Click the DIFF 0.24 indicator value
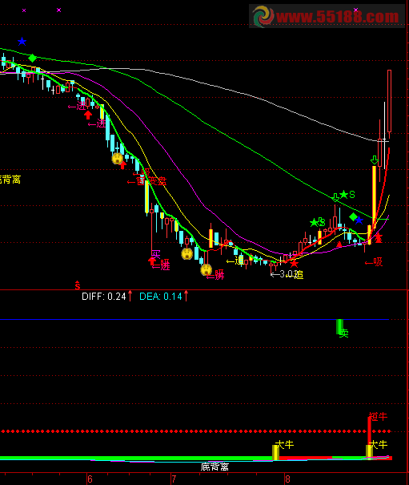The image size is (409, 485). click(x=104, y=297)
